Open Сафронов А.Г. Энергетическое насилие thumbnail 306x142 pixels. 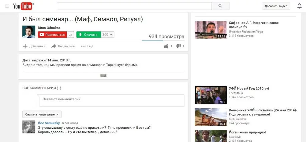[x=211, y=30]
